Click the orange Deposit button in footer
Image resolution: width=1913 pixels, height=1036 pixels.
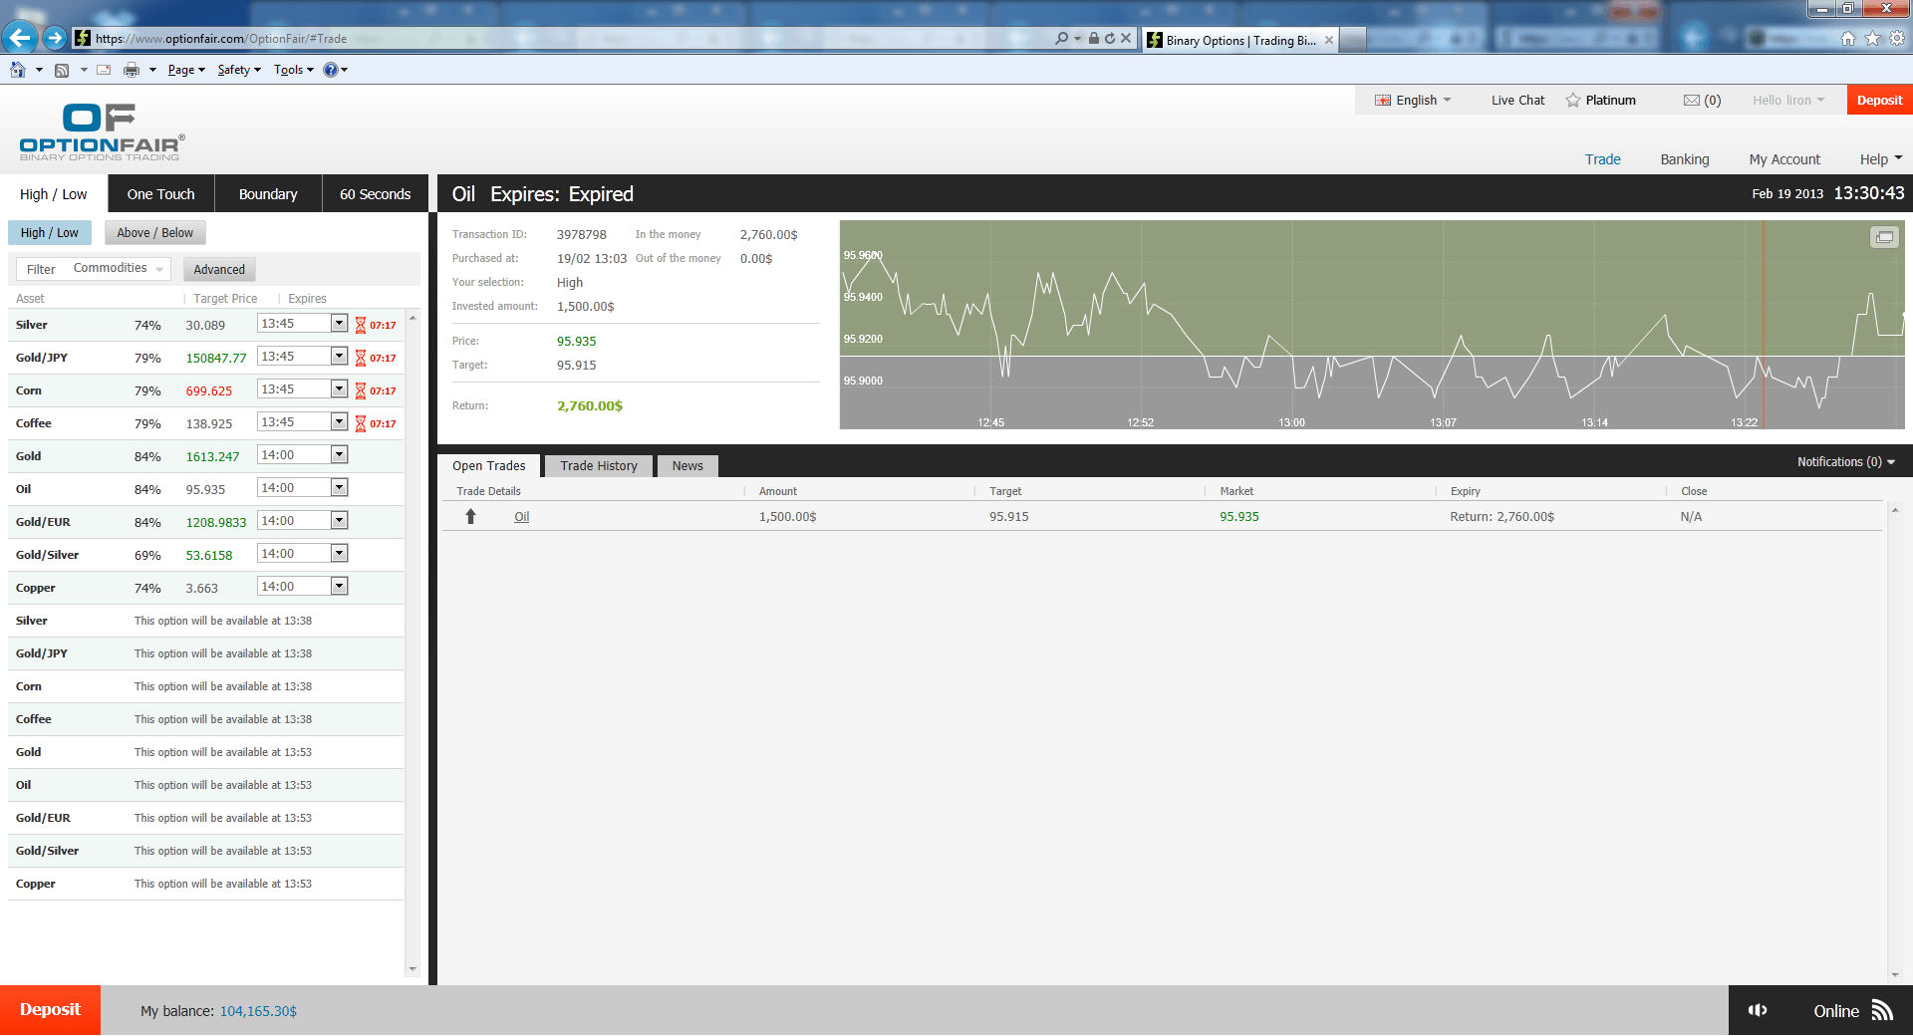(x=50, y=1010)
